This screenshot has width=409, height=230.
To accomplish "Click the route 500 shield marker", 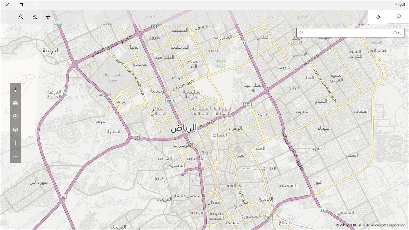I will tap(269, 218).
